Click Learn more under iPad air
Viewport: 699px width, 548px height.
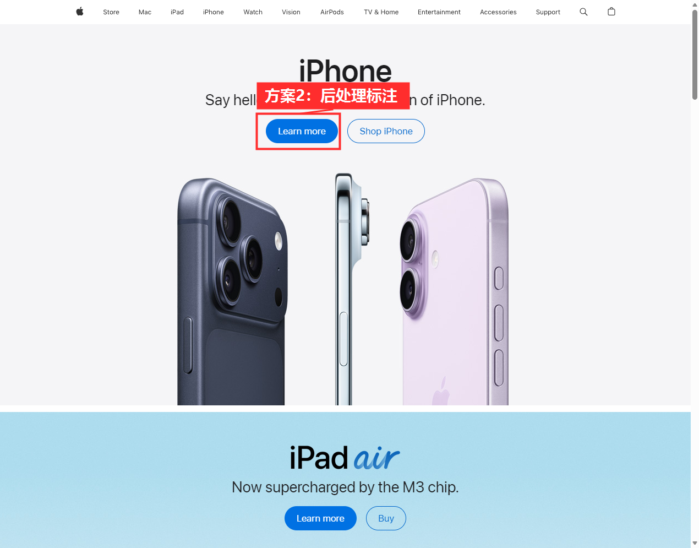click(x=320, y=518)
